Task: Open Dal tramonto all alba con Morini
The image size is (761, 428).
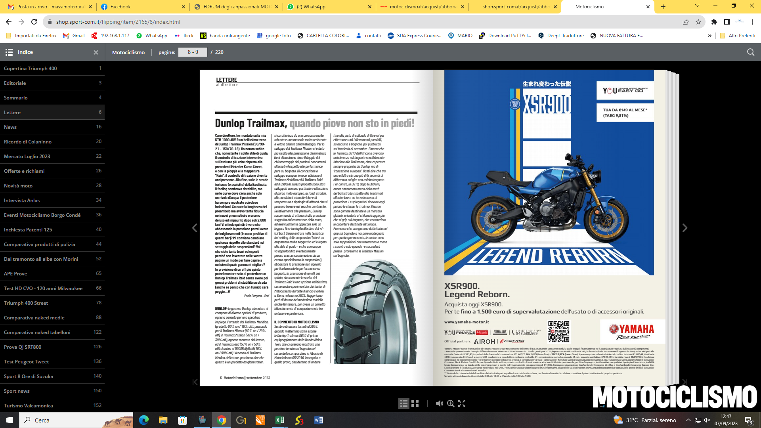Action: [52, 259]
